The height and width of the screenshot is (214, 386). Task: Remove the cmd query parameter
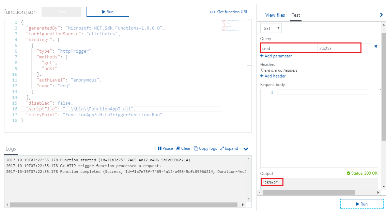[376, 46]
